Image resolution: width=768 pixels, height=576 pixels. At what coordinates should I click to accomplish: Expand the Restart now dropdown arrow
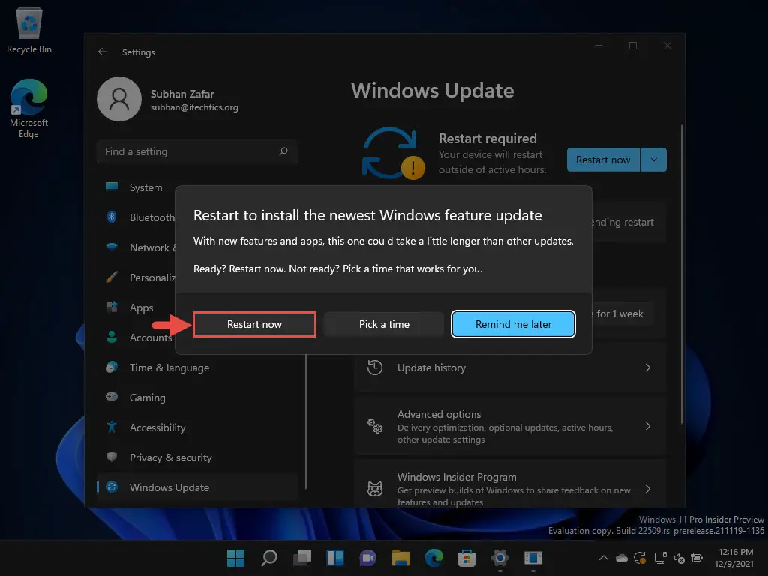click(x=654, y=160)
